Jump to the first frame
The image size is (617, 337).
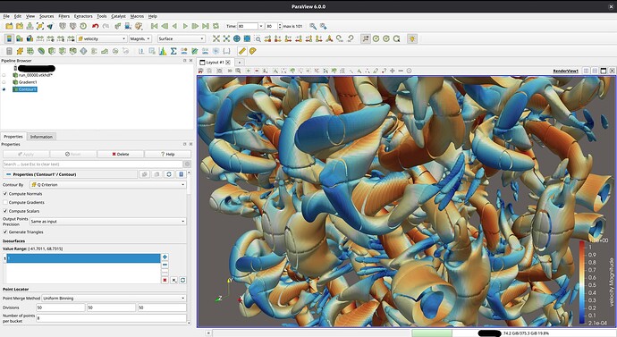coord(154,26)
